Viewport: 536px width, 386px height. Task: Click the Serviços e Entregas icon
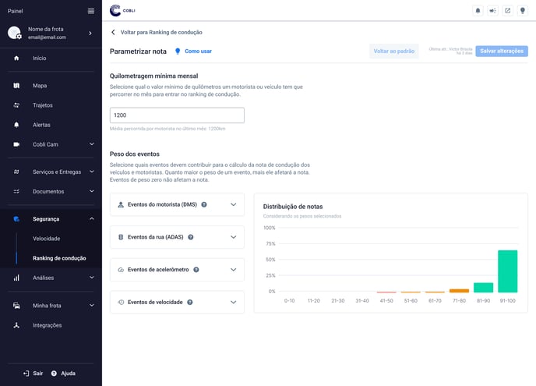[16, 172]
